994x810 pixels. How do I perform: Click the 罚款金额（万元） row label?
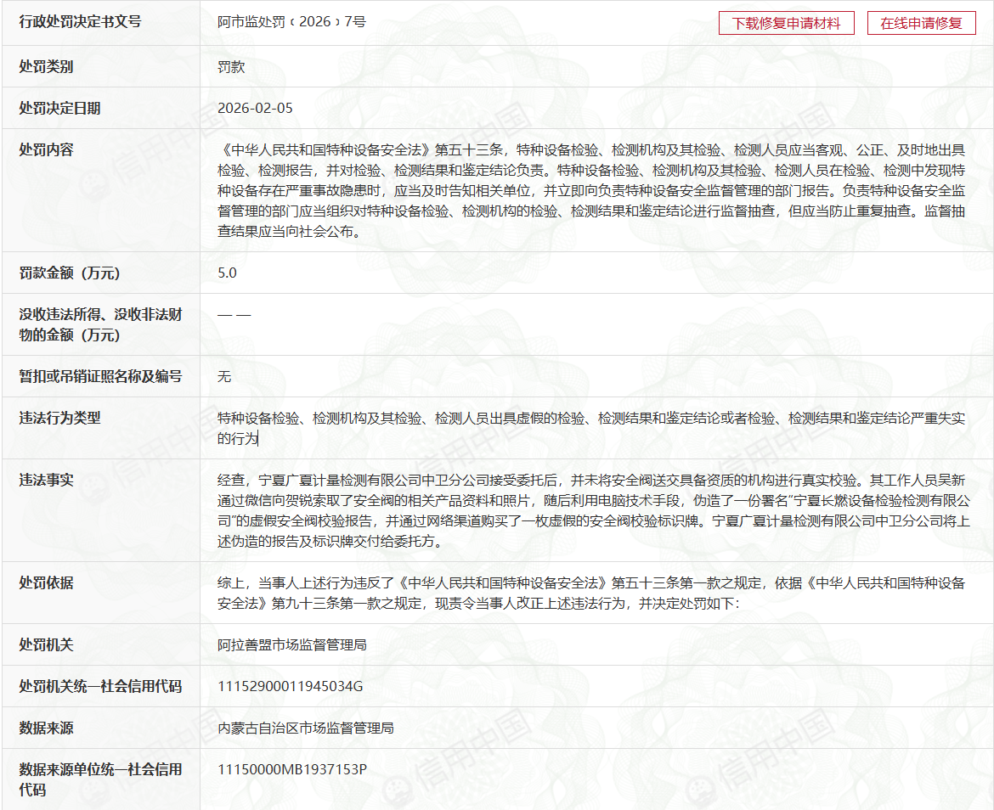click(70, 273)
